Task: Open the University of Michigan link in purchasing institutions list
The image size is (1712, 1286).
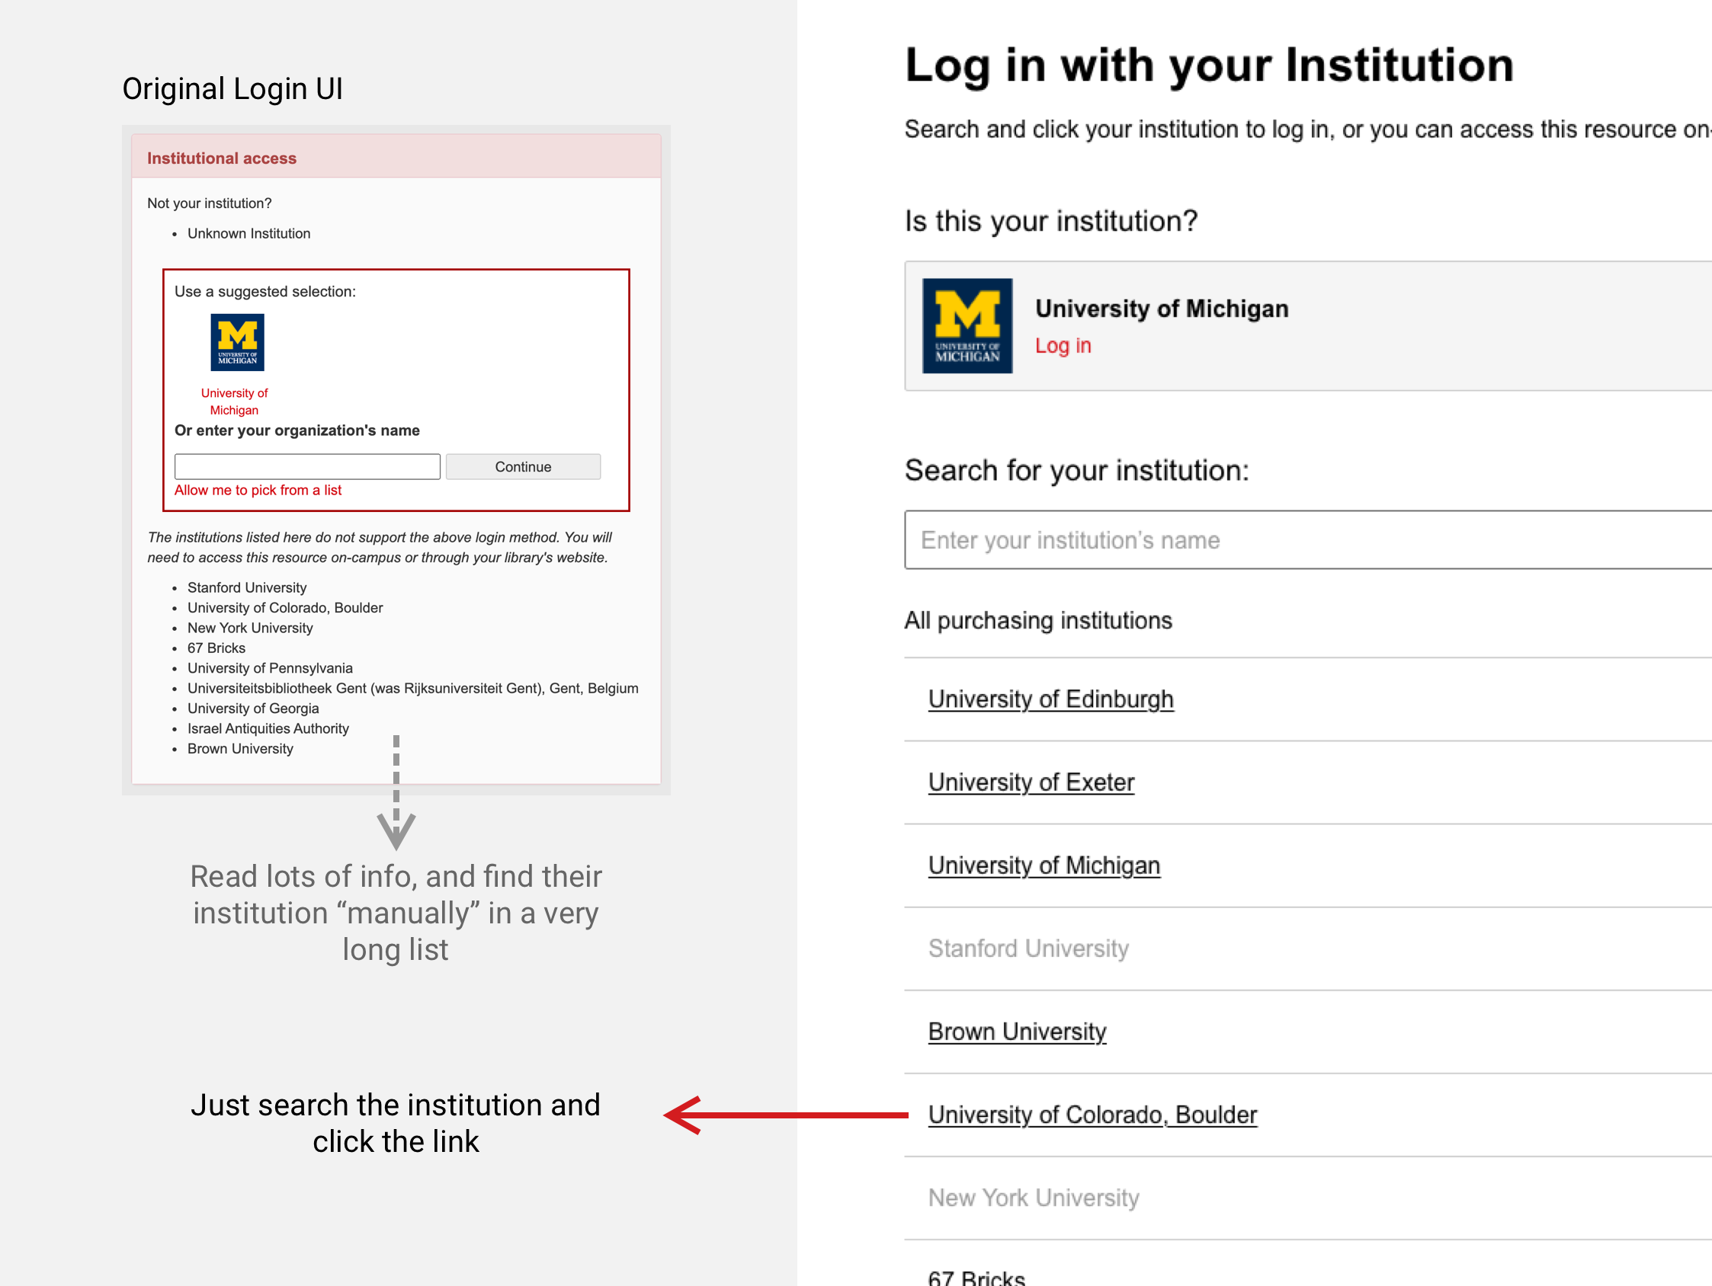Action: [x=1044, y=865]
